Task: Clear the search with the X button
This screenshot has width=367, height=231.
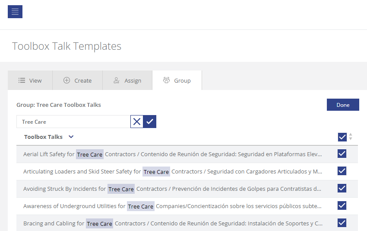Action: 137,122
